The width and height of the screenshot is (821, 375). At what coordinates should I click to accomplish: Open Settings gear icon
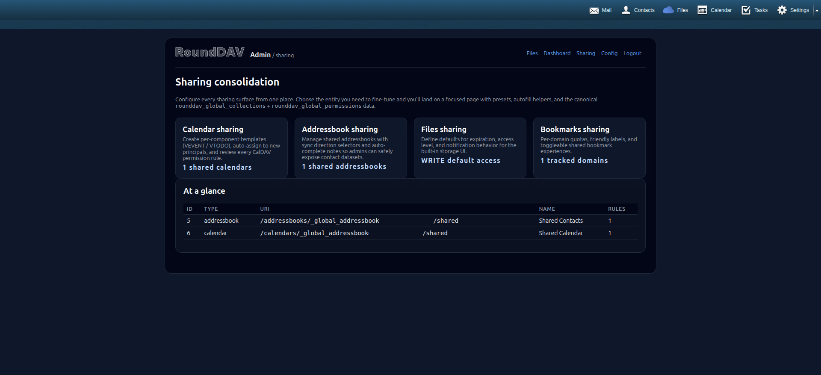click(x=782, y=10)
